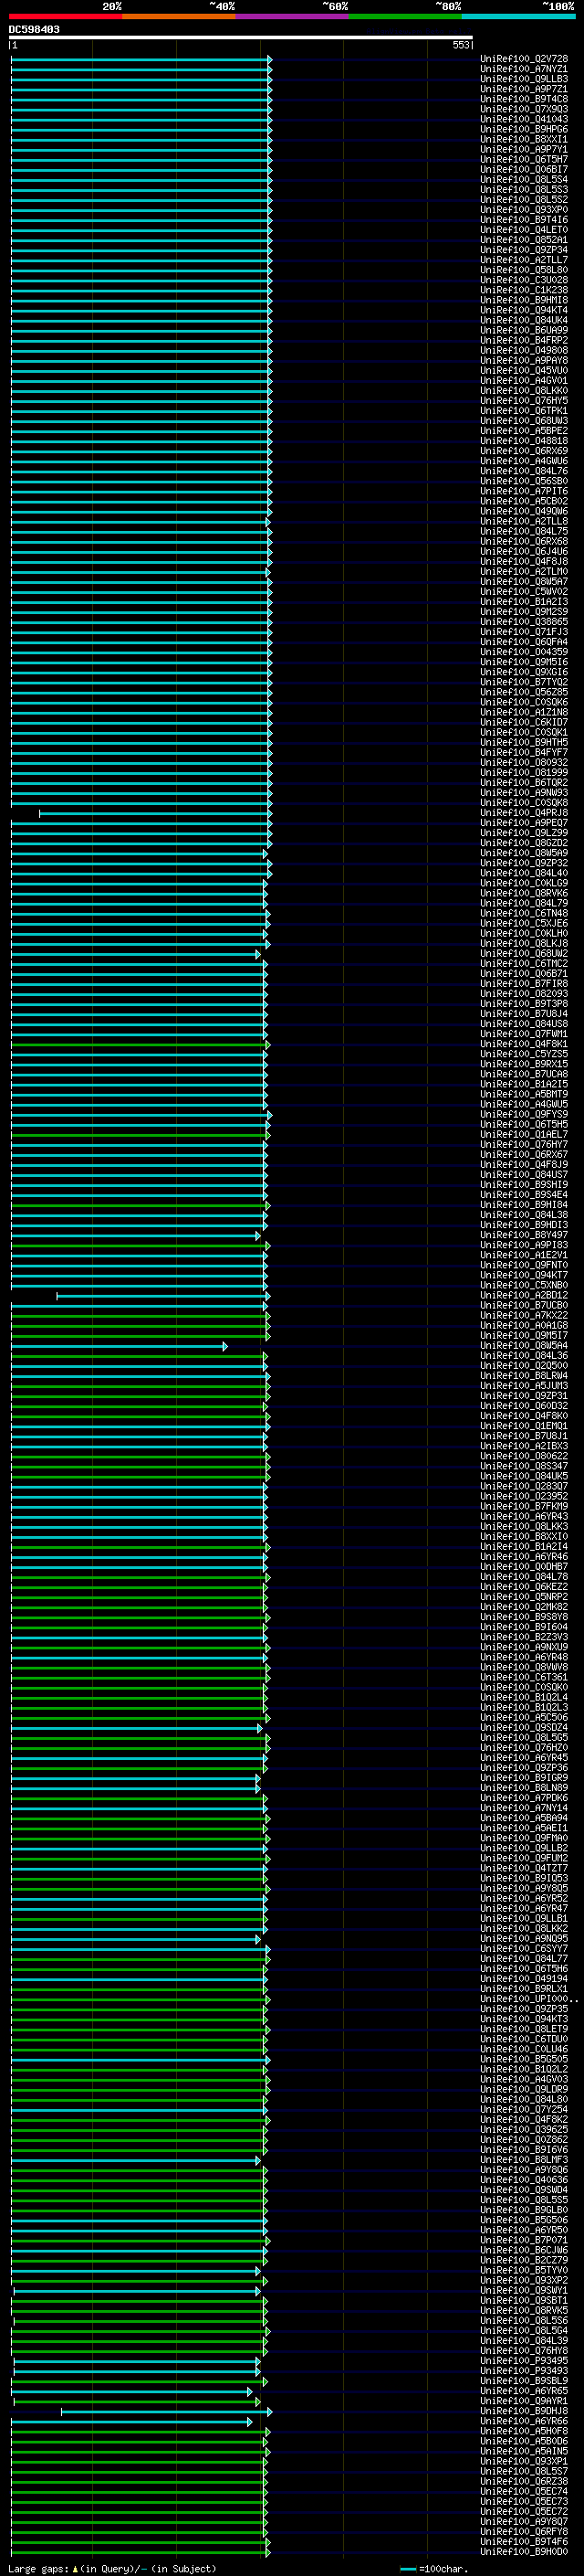Click the purple ~60% identity legend segment
Image resolution: width=584 pixels, height=2576 pixels.
point(293,16)
